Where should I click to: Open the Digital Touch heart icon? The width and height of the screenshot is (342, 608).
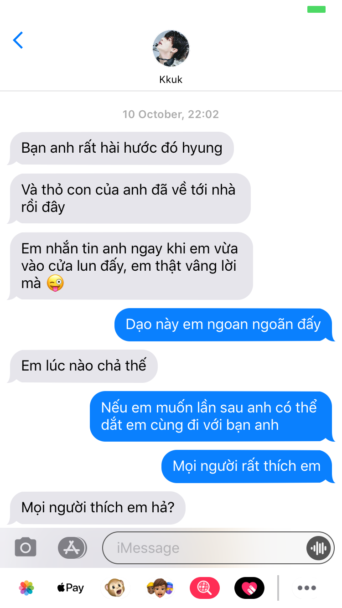click(x=249, y=588)
